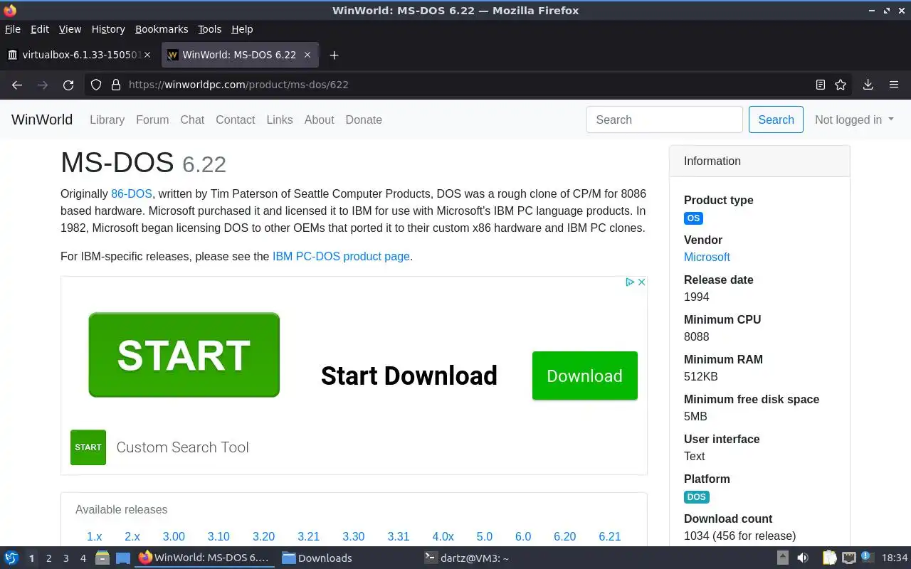
Task: Open the History menu
Action: pos(108,29)
